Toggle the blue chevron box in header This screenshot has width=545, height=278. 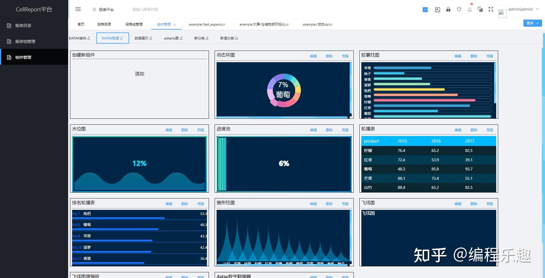click(425, 9)
